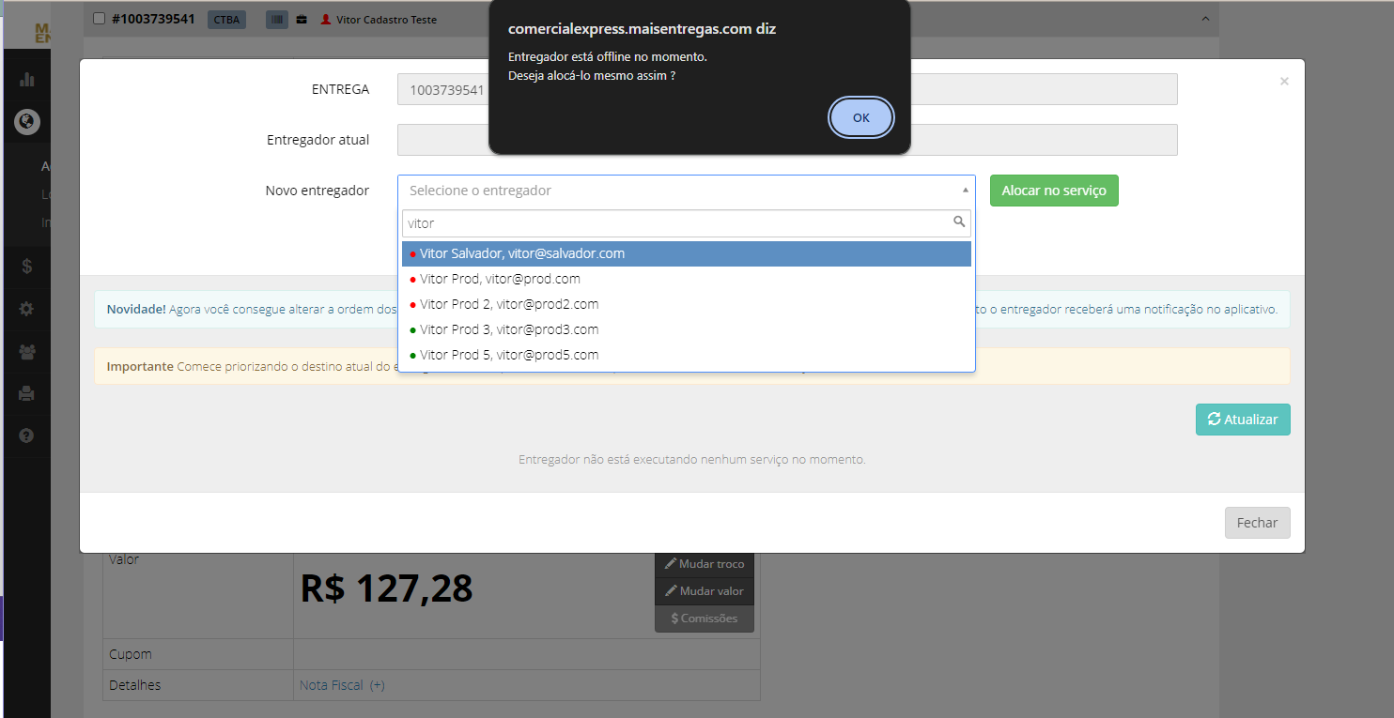Click the ENTREGA field showing 1003739541
This screenshot has width=1394, height=718.
pyautogui.click(x=787, y=89)
